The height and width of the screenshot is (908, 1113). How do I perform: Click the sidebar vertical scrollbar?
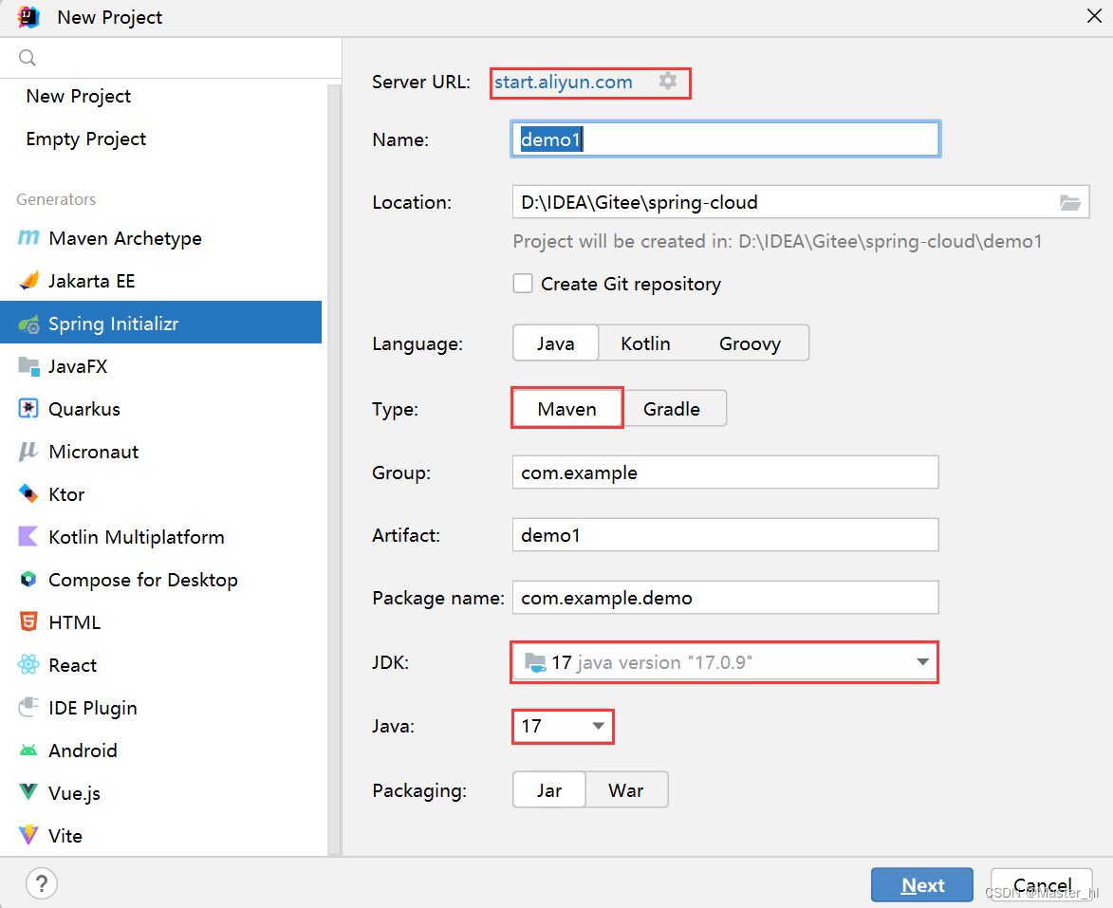pos(334,469)
